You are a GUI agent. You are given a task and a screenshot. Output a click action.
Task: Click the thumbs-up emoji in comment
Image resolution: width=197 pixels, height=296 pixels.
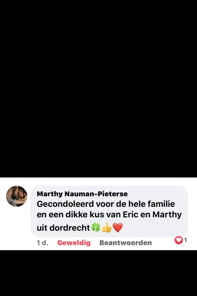pos(107,227)
